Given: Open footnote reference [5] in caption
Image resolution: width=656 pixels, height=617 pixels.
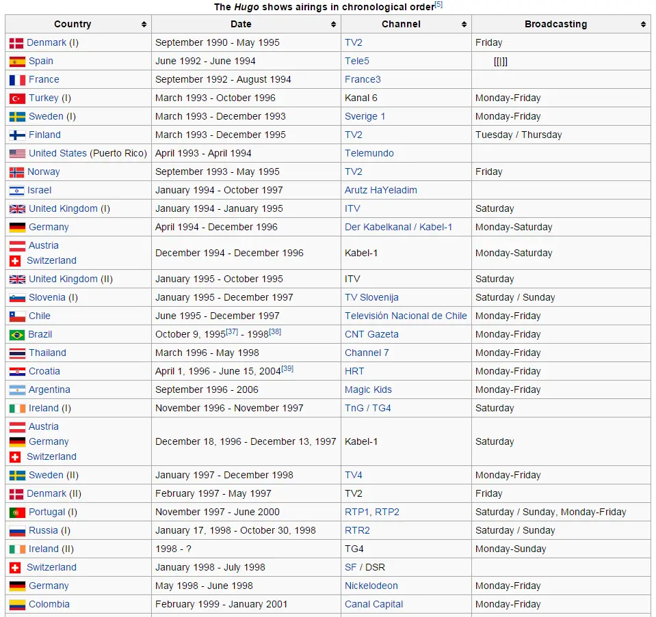Looking at the screenshot, I should [438, 5].
